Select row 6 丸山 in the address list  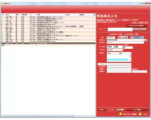(48, 26)
